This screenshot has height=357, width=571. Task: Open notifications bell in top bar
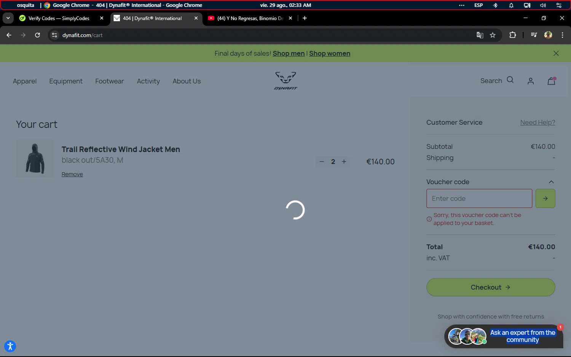511,5
